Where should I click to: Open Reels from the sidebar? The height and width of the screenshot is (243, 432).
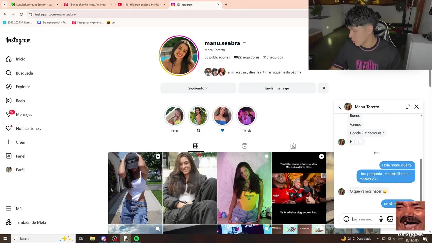[x=16, y=101]
